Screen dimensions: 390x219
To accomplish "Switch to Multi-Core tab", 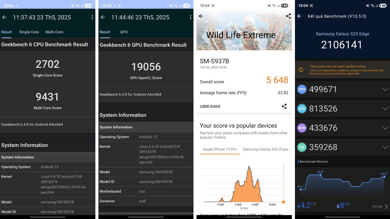I will 54,32.
